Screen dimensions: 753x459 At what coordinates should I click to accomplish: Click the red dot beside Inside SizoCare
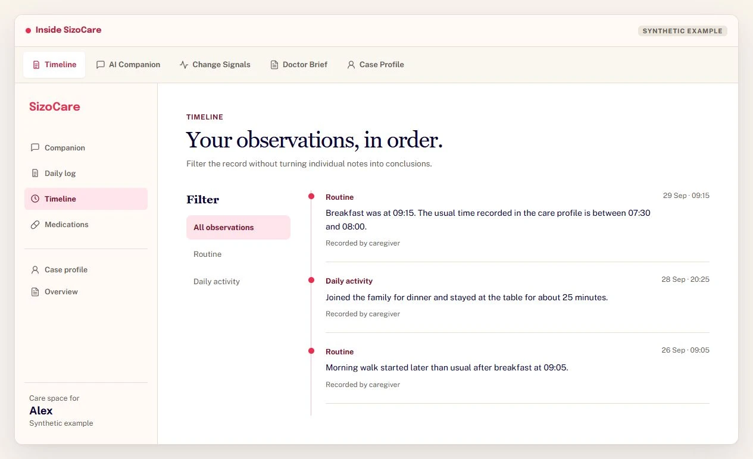coord(28,30)
